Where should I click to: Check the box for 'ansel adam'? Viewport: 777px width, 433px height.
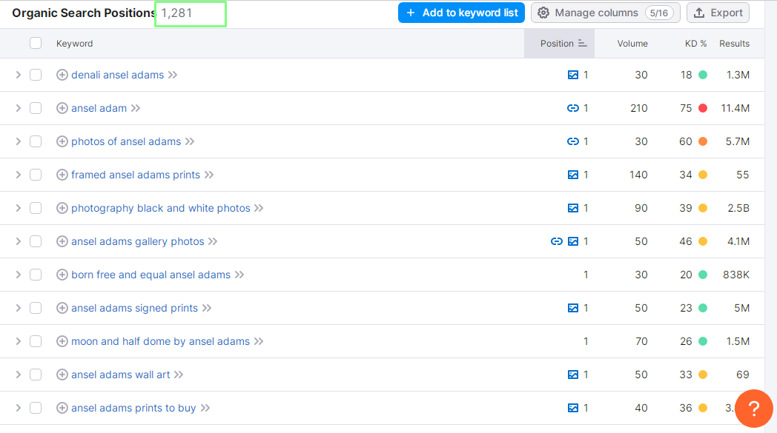36,108
